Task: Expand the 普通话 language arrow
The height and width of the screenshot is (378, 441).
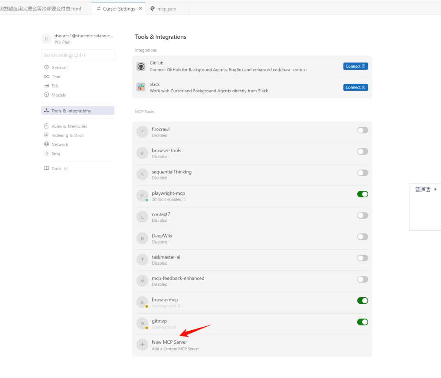Action: click(435, 189)
